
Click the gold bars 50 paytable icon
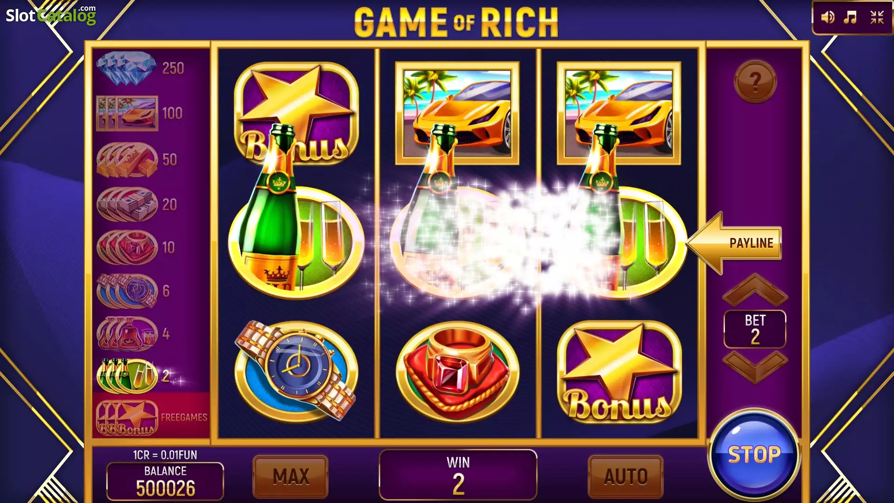[127, 160]
